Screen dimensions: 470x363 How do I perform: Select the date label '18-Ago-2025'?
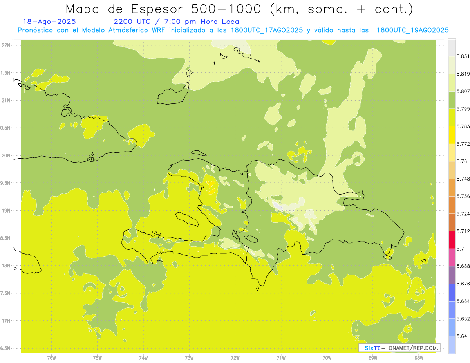click(x=49, y=22)
